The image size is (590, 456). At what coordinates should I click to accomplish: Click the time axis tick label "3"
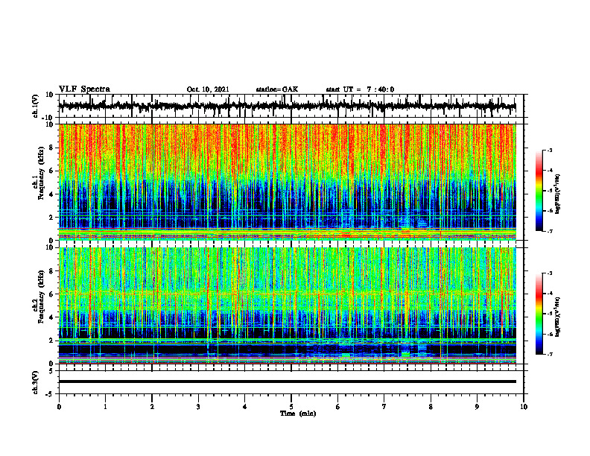tap(198, 407)
